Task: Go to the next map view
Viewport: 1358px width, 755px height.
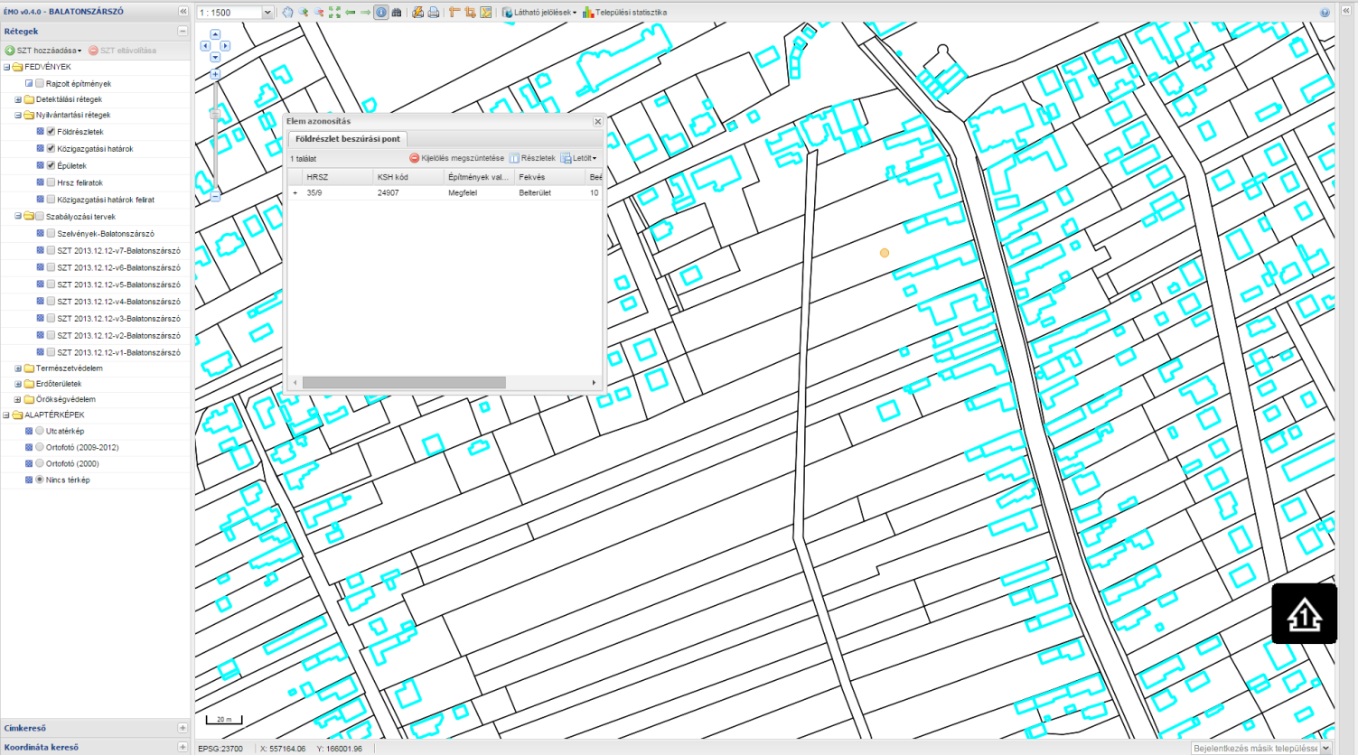Action: [365, 13]
